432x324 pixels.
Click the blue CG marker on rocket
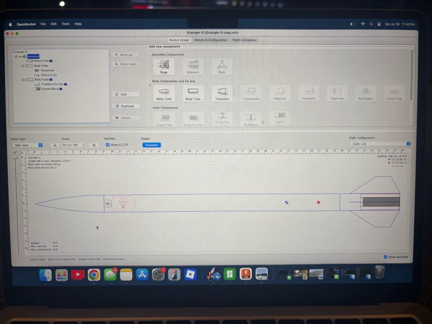pyautogui.click(x=286, y=203)
